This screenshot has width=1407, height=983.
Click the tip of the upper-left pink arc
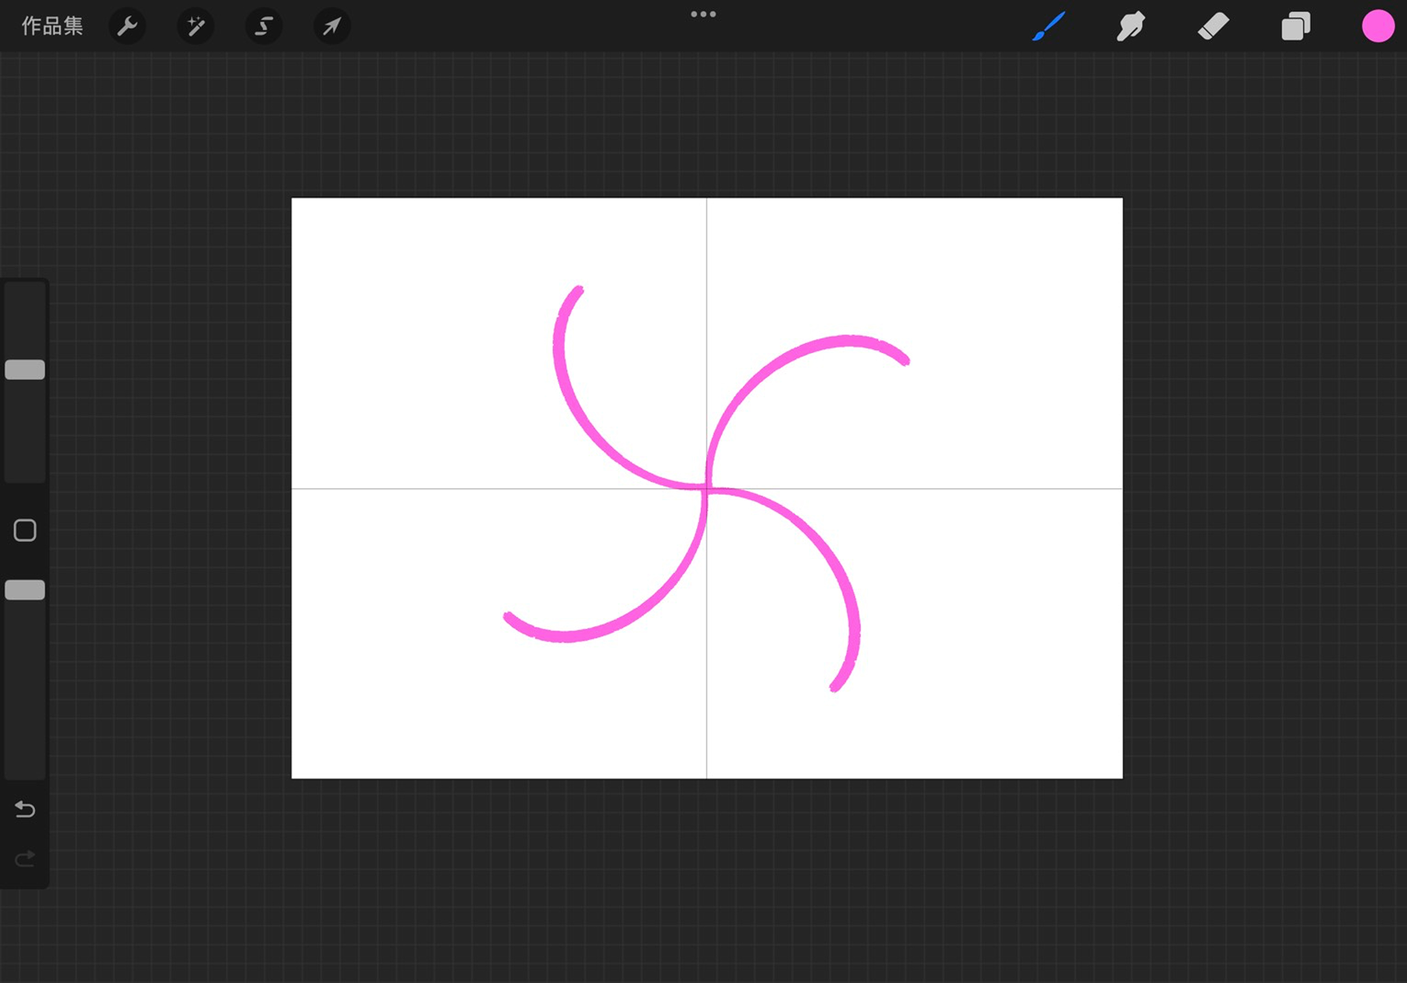tap(578, 289)
